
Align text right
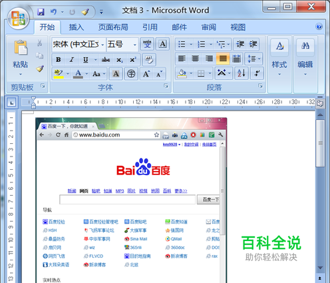(x=209, y=59)
